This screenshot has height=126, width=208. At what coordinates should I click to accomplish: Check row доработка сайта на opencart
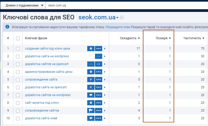[18, 87]
